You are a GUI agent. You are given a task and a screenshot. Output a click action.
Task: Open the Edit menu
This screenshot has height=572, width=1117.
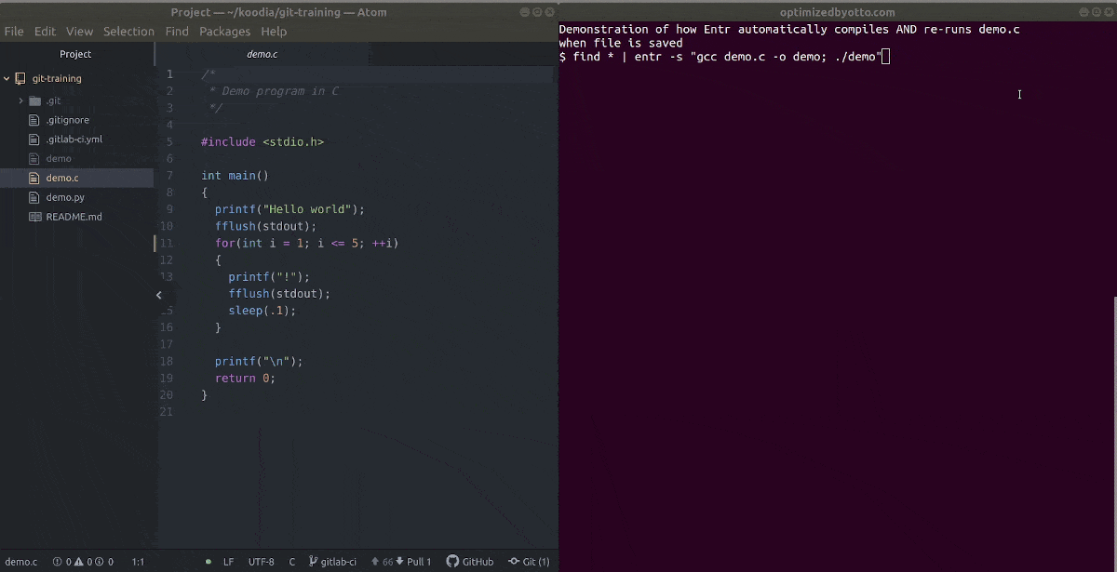45,32
